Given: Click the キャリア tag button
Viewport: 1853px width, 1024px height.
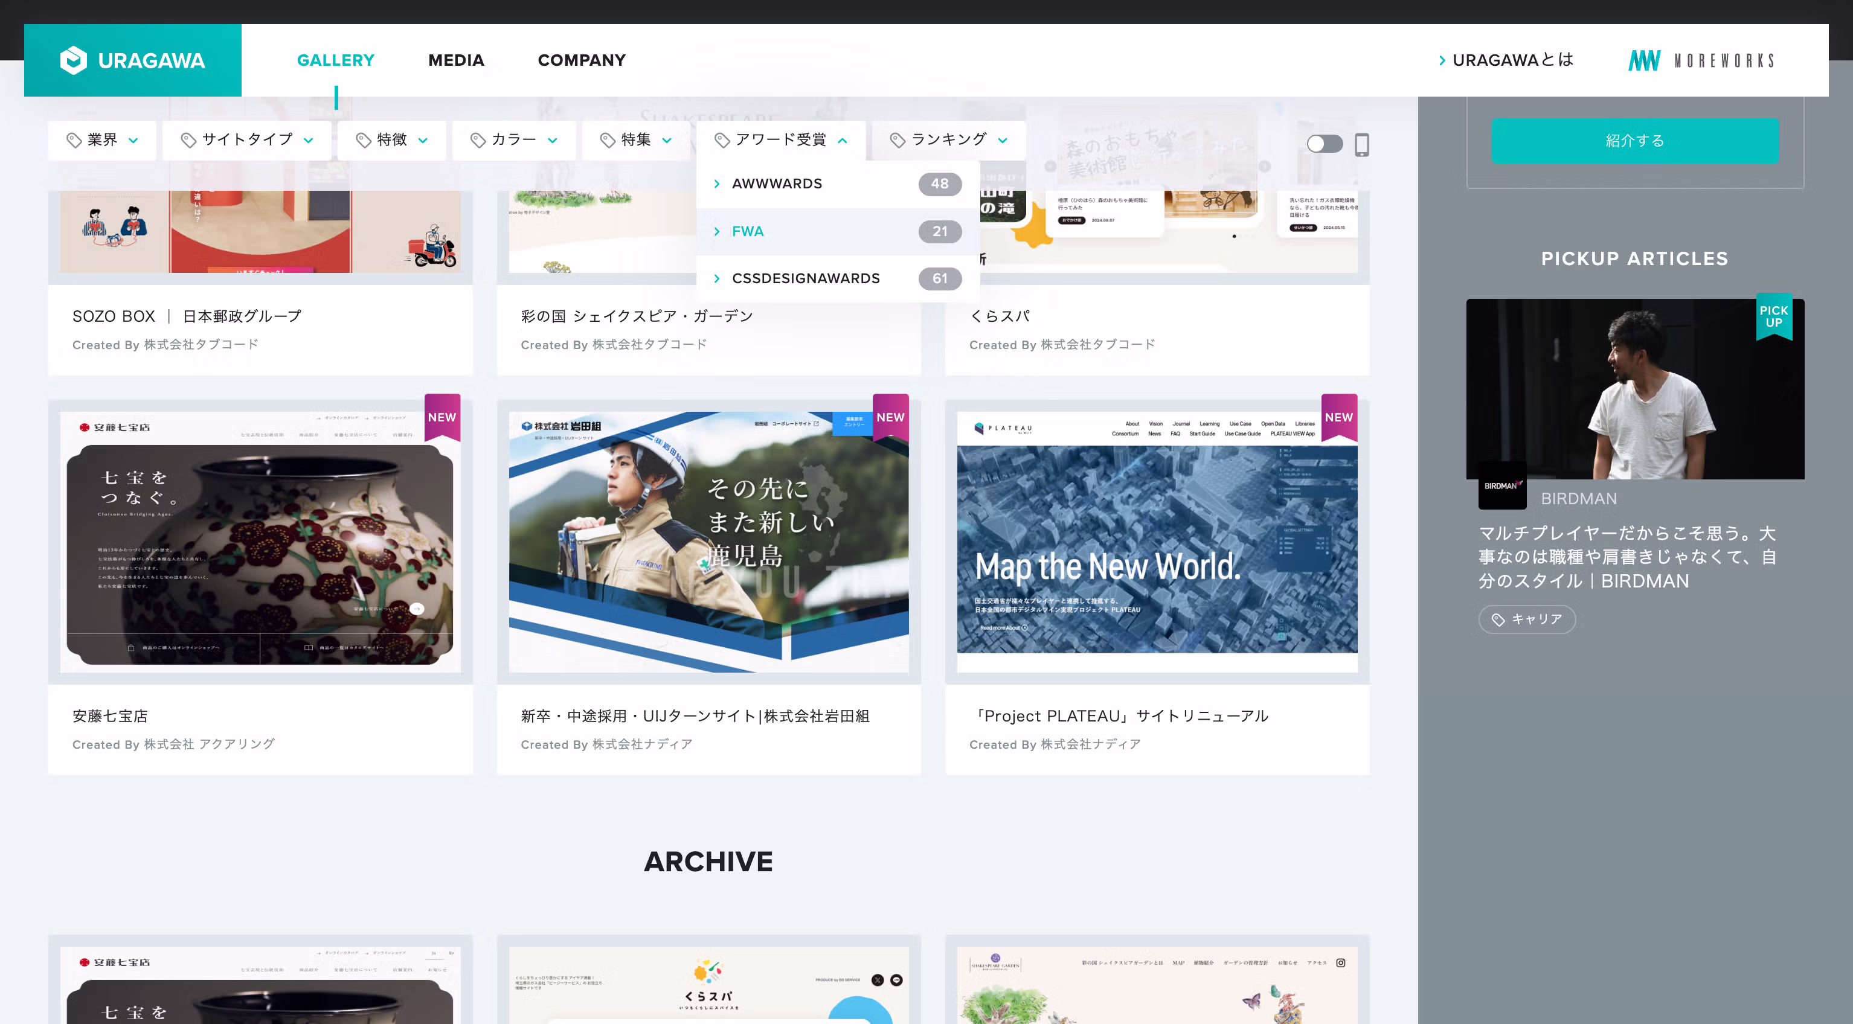Looking at the screenshot, I should click(1527, 619).
